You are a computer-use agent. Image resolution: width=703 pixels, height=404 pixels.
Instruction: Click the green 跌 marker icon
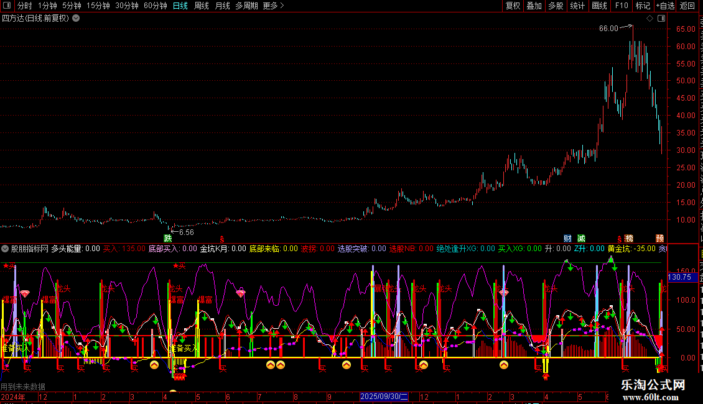168,238
